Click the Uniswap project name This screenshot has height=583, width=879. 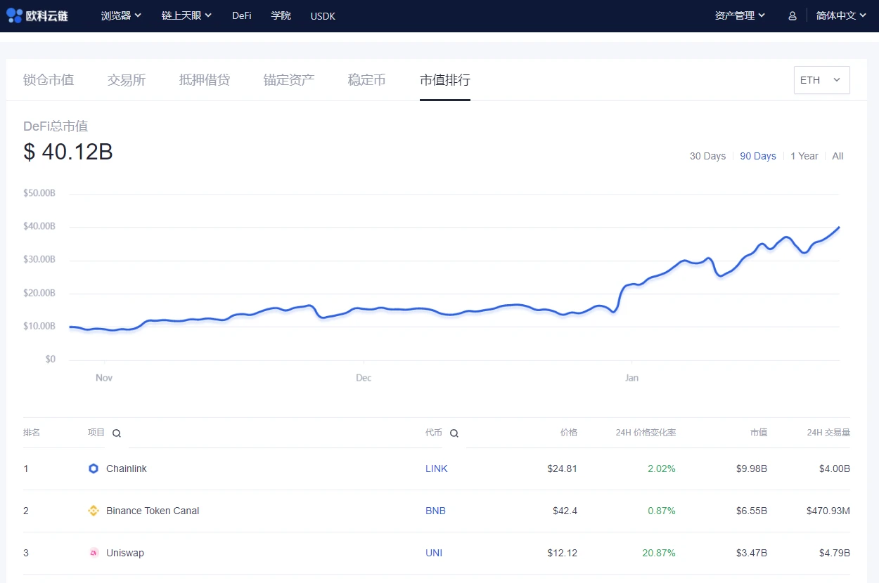pyautogui.click(x=125, y=553)
